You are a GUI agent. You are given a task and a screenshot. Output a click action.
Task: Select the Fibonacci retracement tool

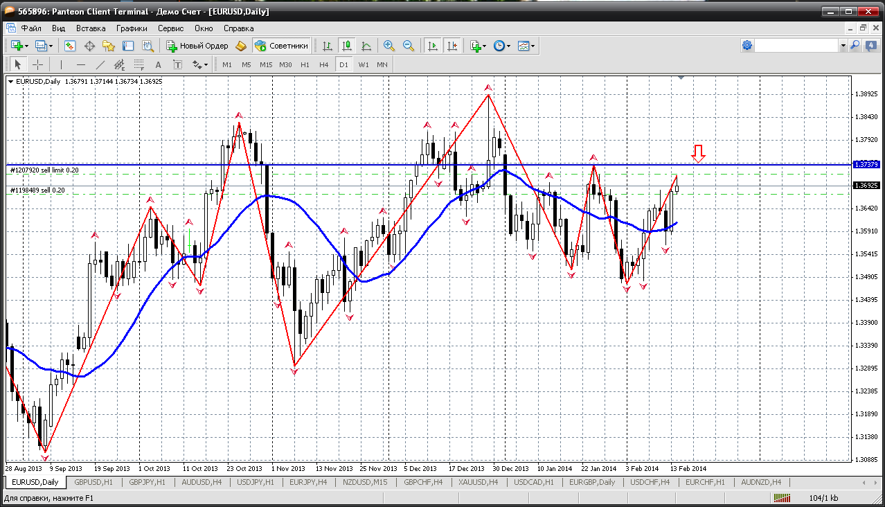coord(139,65)
